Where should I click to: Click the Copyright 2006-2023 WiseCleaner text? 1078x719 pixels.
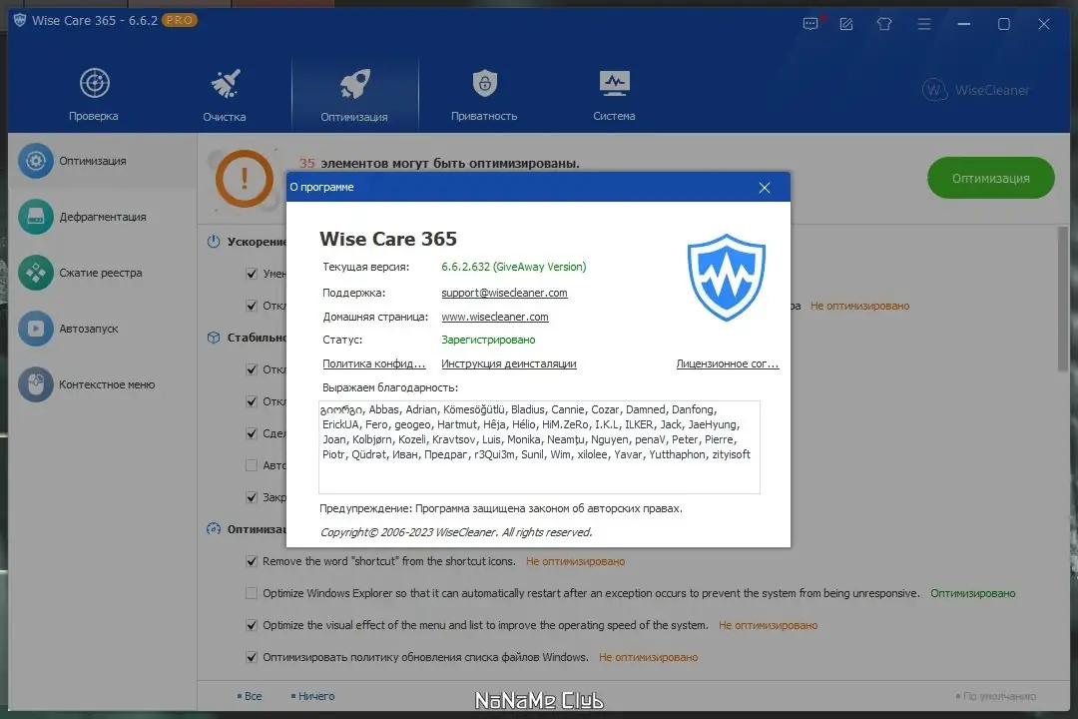[456, 532]
